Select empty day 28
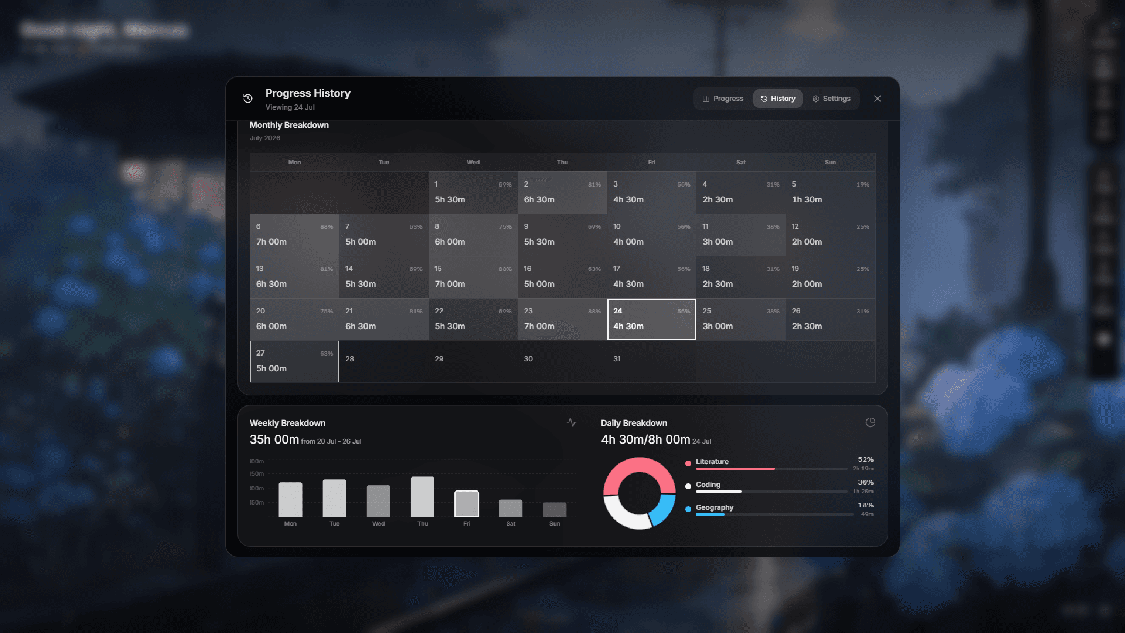 coord(384,361)
